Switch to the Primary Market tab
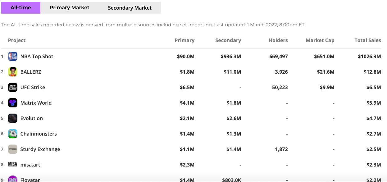The image size is (387, 182). click(69, 8)
